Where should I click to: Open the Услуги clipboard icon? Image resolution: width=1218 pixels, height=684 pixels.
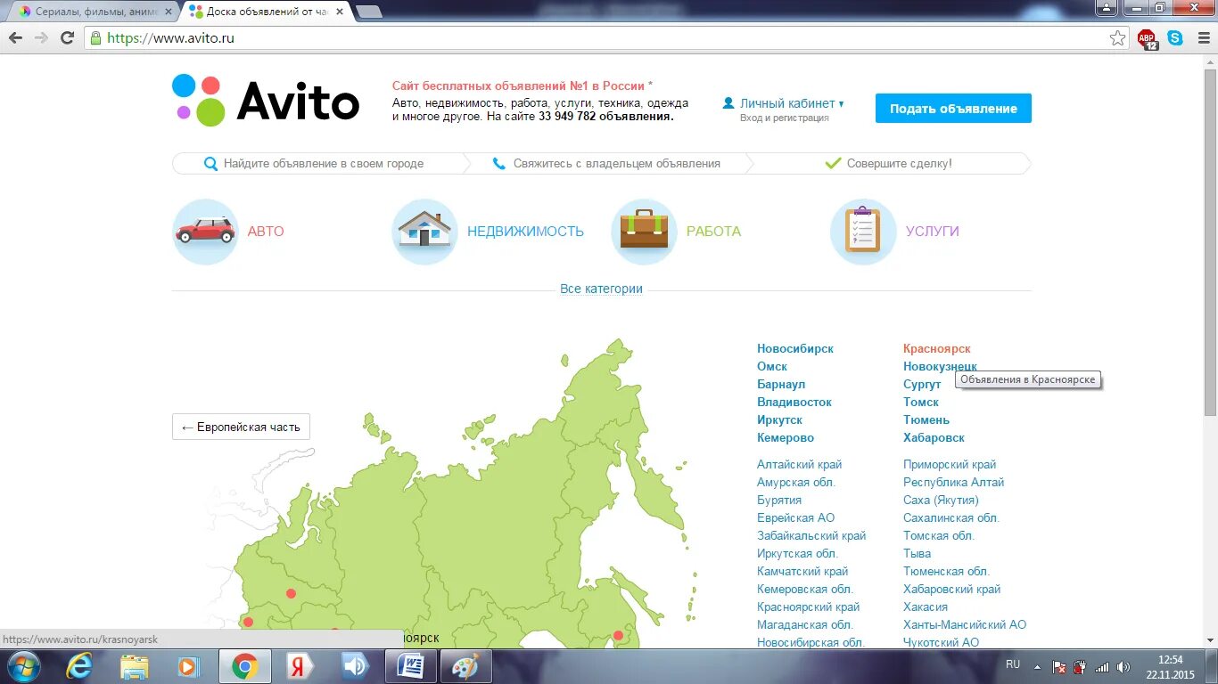[863, 232]
